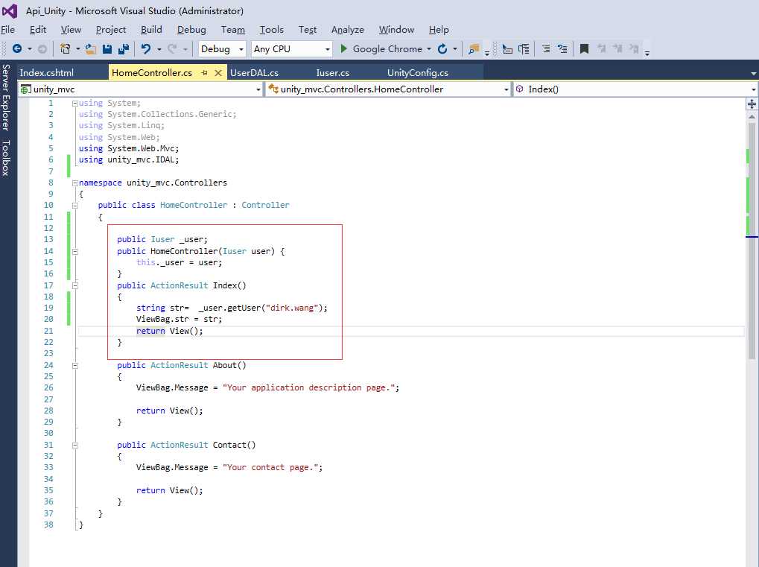Open the editor tabs overflow dropdown

click(x=753, y=74)
